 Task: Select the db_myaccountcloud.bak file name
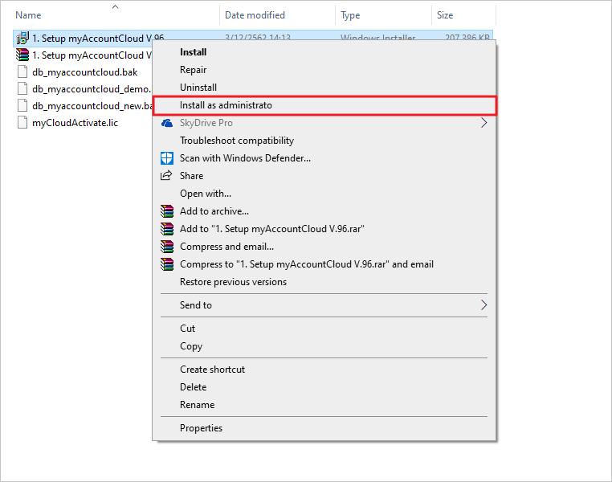click(x=84, y=72)
